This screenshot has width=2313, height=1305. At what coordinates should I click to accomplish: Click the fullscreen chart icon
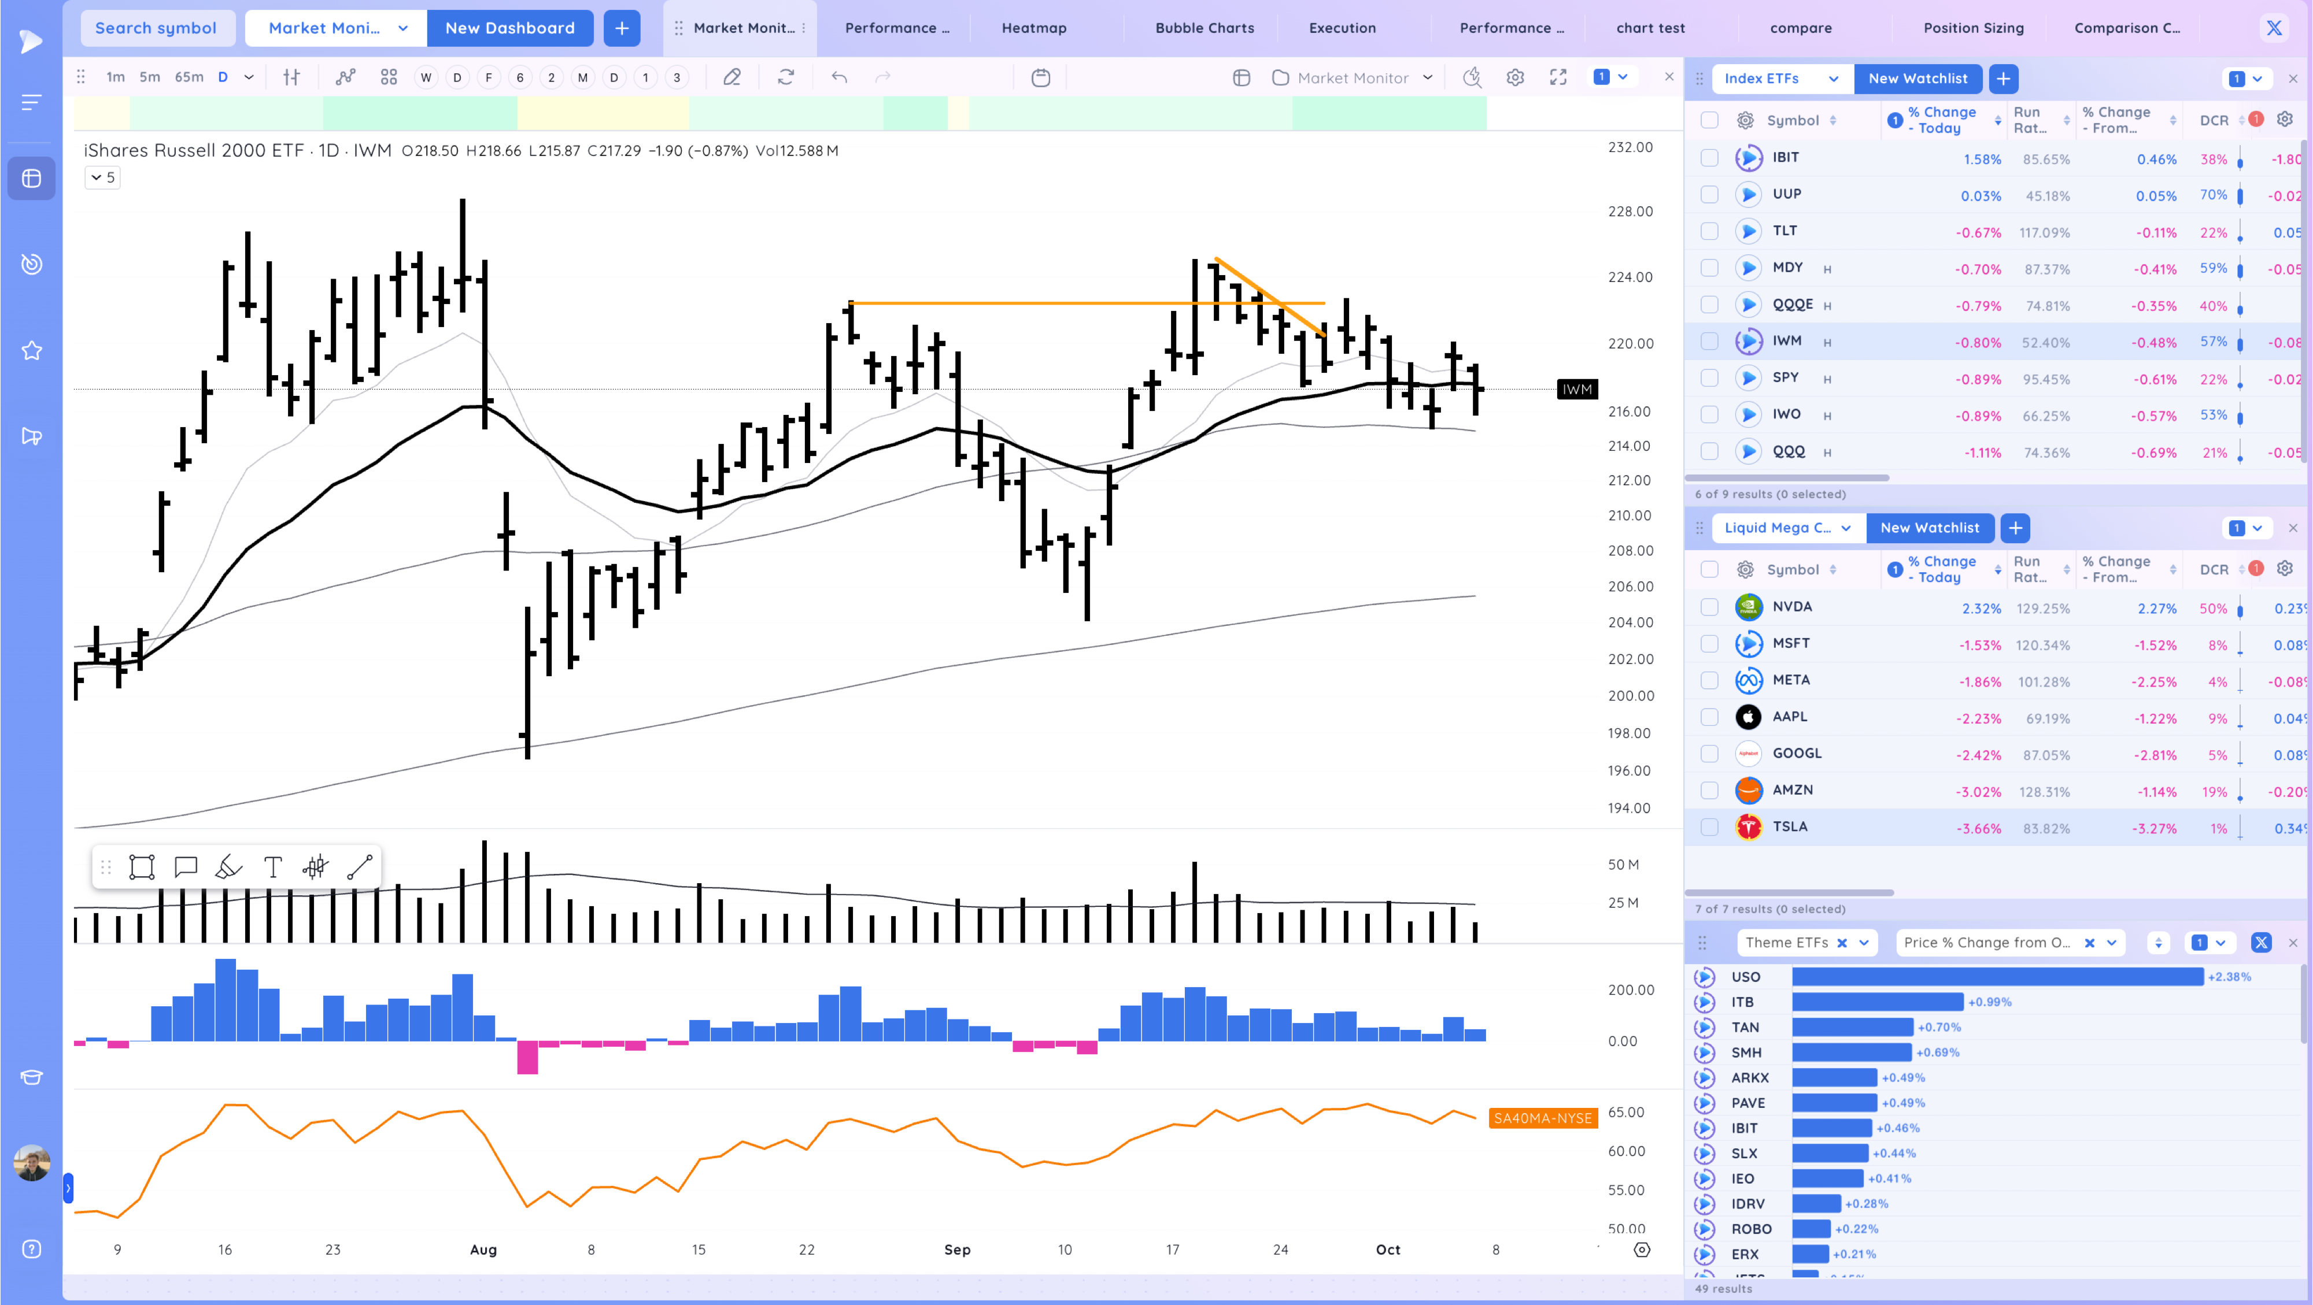[x=1558, y=78]
